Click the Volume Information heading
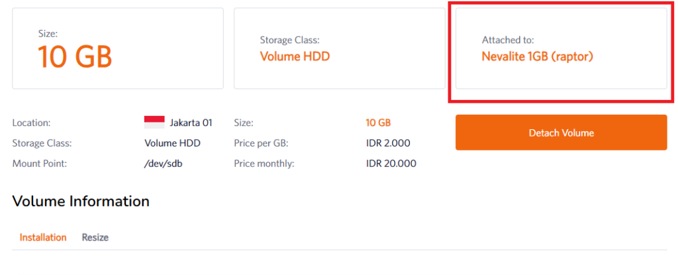This screenshot has width=678, height=275. (81, 201)
